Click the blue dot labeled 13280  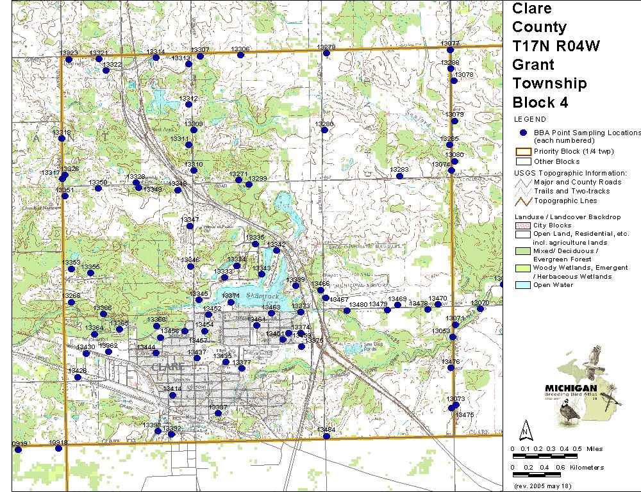click(x=324, y=129)
